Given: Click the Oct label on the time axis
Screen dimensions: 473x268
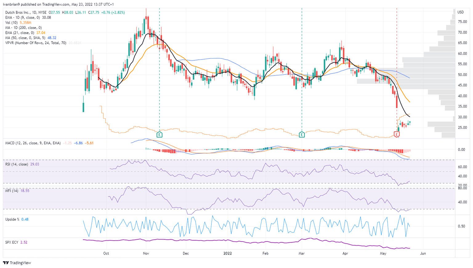Looking at the screenshot, I should point(106,254).
